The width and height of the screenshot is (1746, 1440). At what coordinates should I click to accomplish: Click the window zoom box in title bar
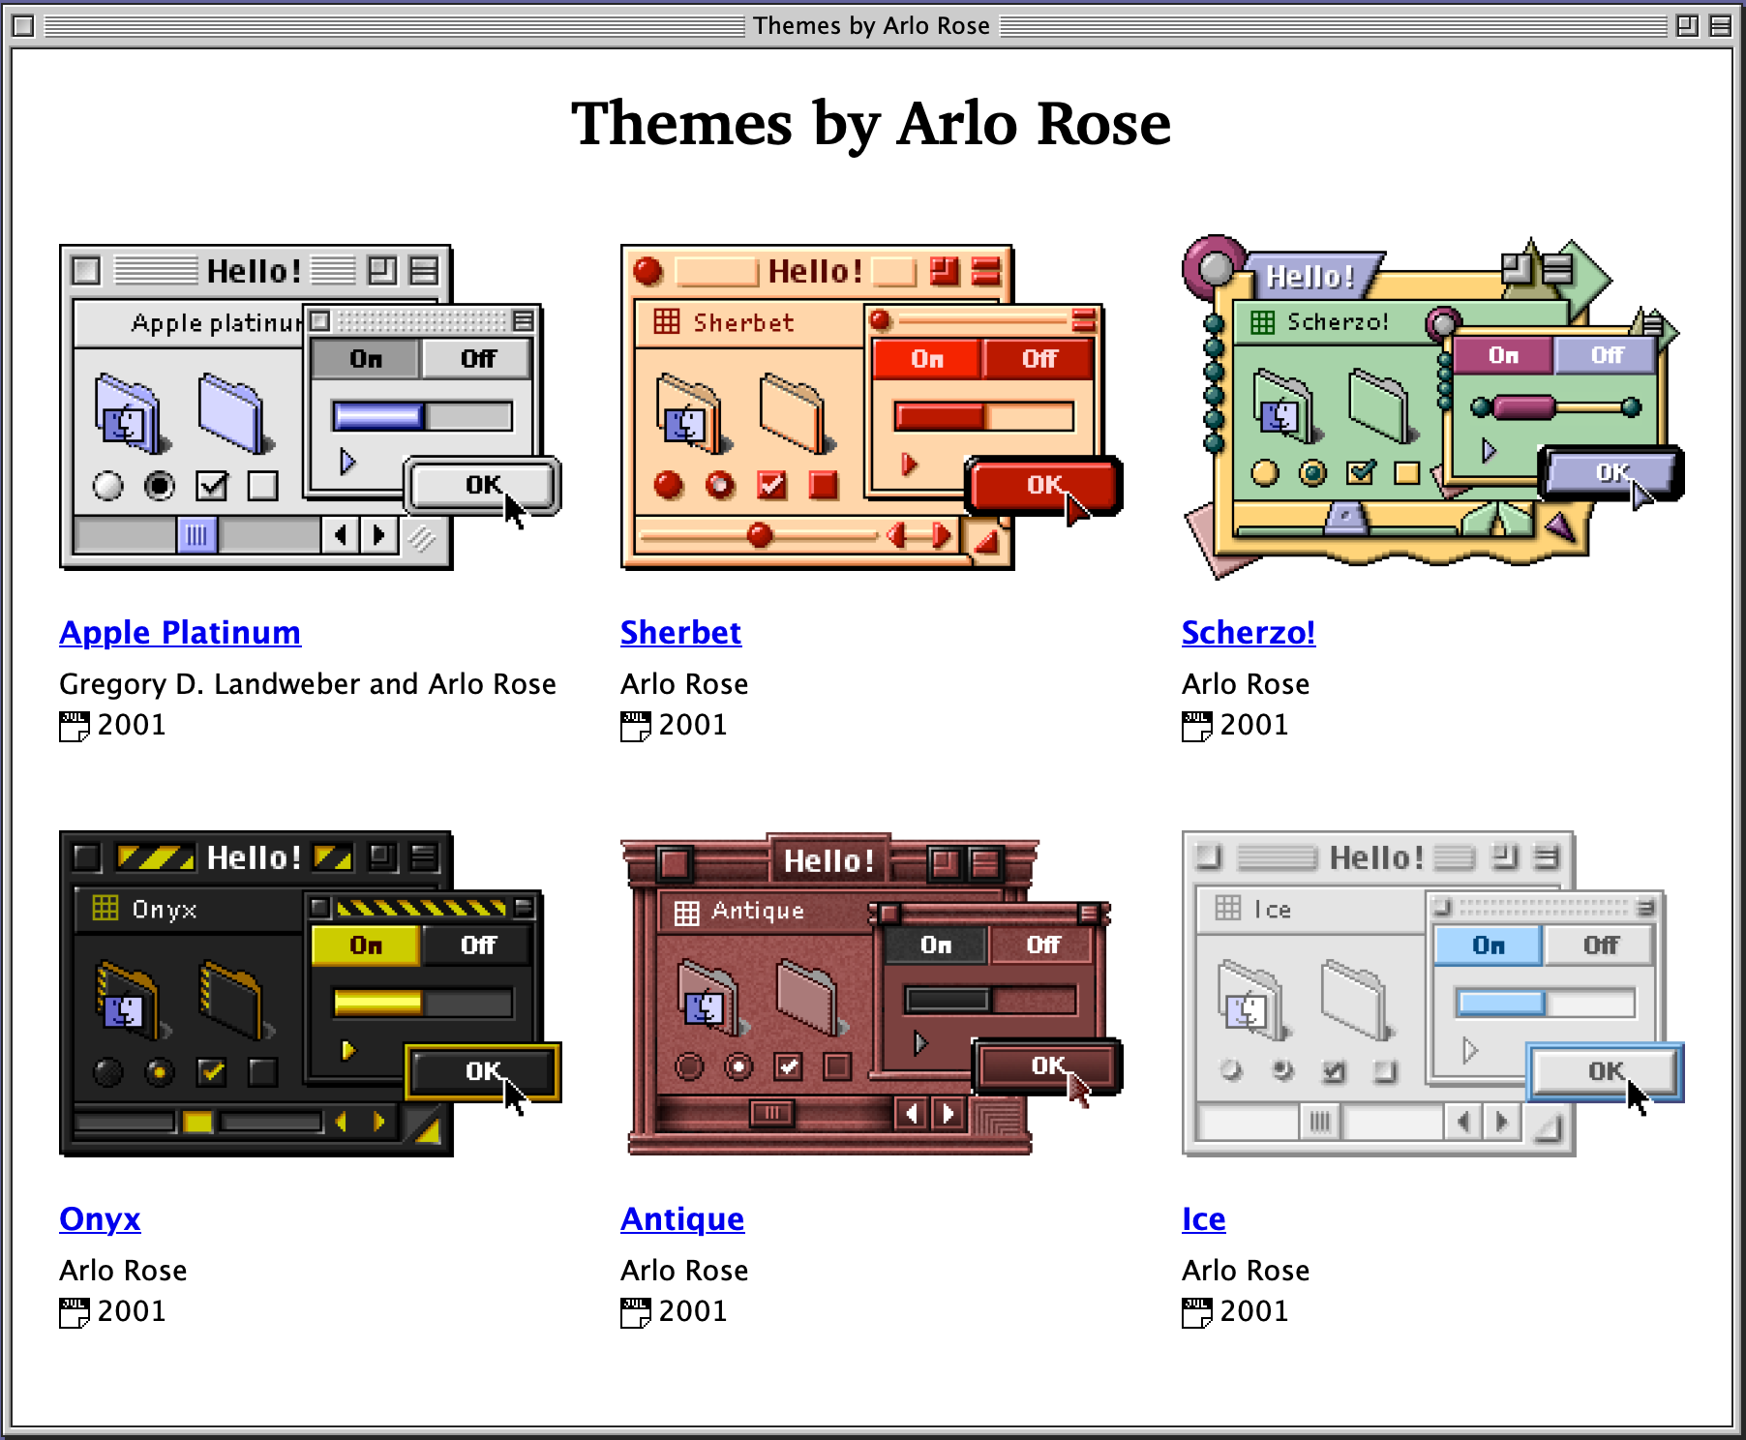1687,26
